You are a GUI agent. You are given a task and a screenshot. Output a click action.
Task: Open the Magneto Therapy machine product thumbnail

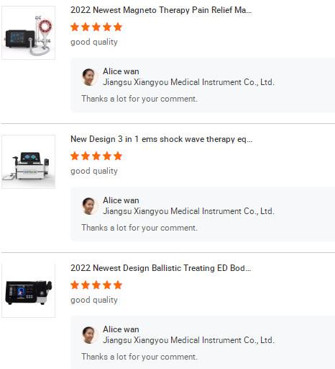coord(28,32)
